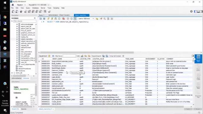Viewport: 203px width, 114px height.
Task: Toggle the red stop-on-error icon
Action: [63, 19]
